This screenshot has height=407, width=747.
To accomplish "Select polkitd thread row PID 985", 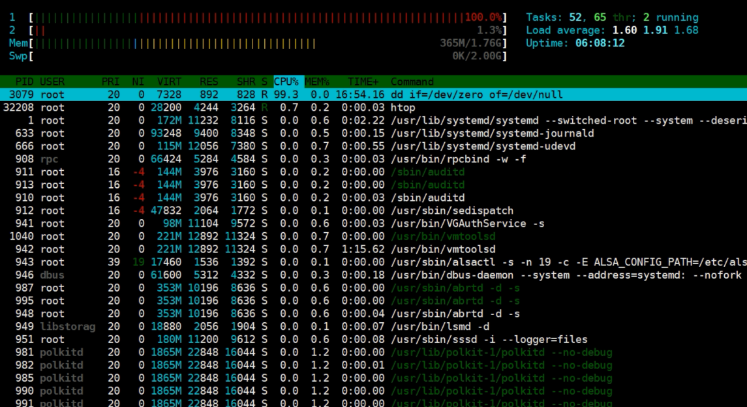I will click(373, 378).
